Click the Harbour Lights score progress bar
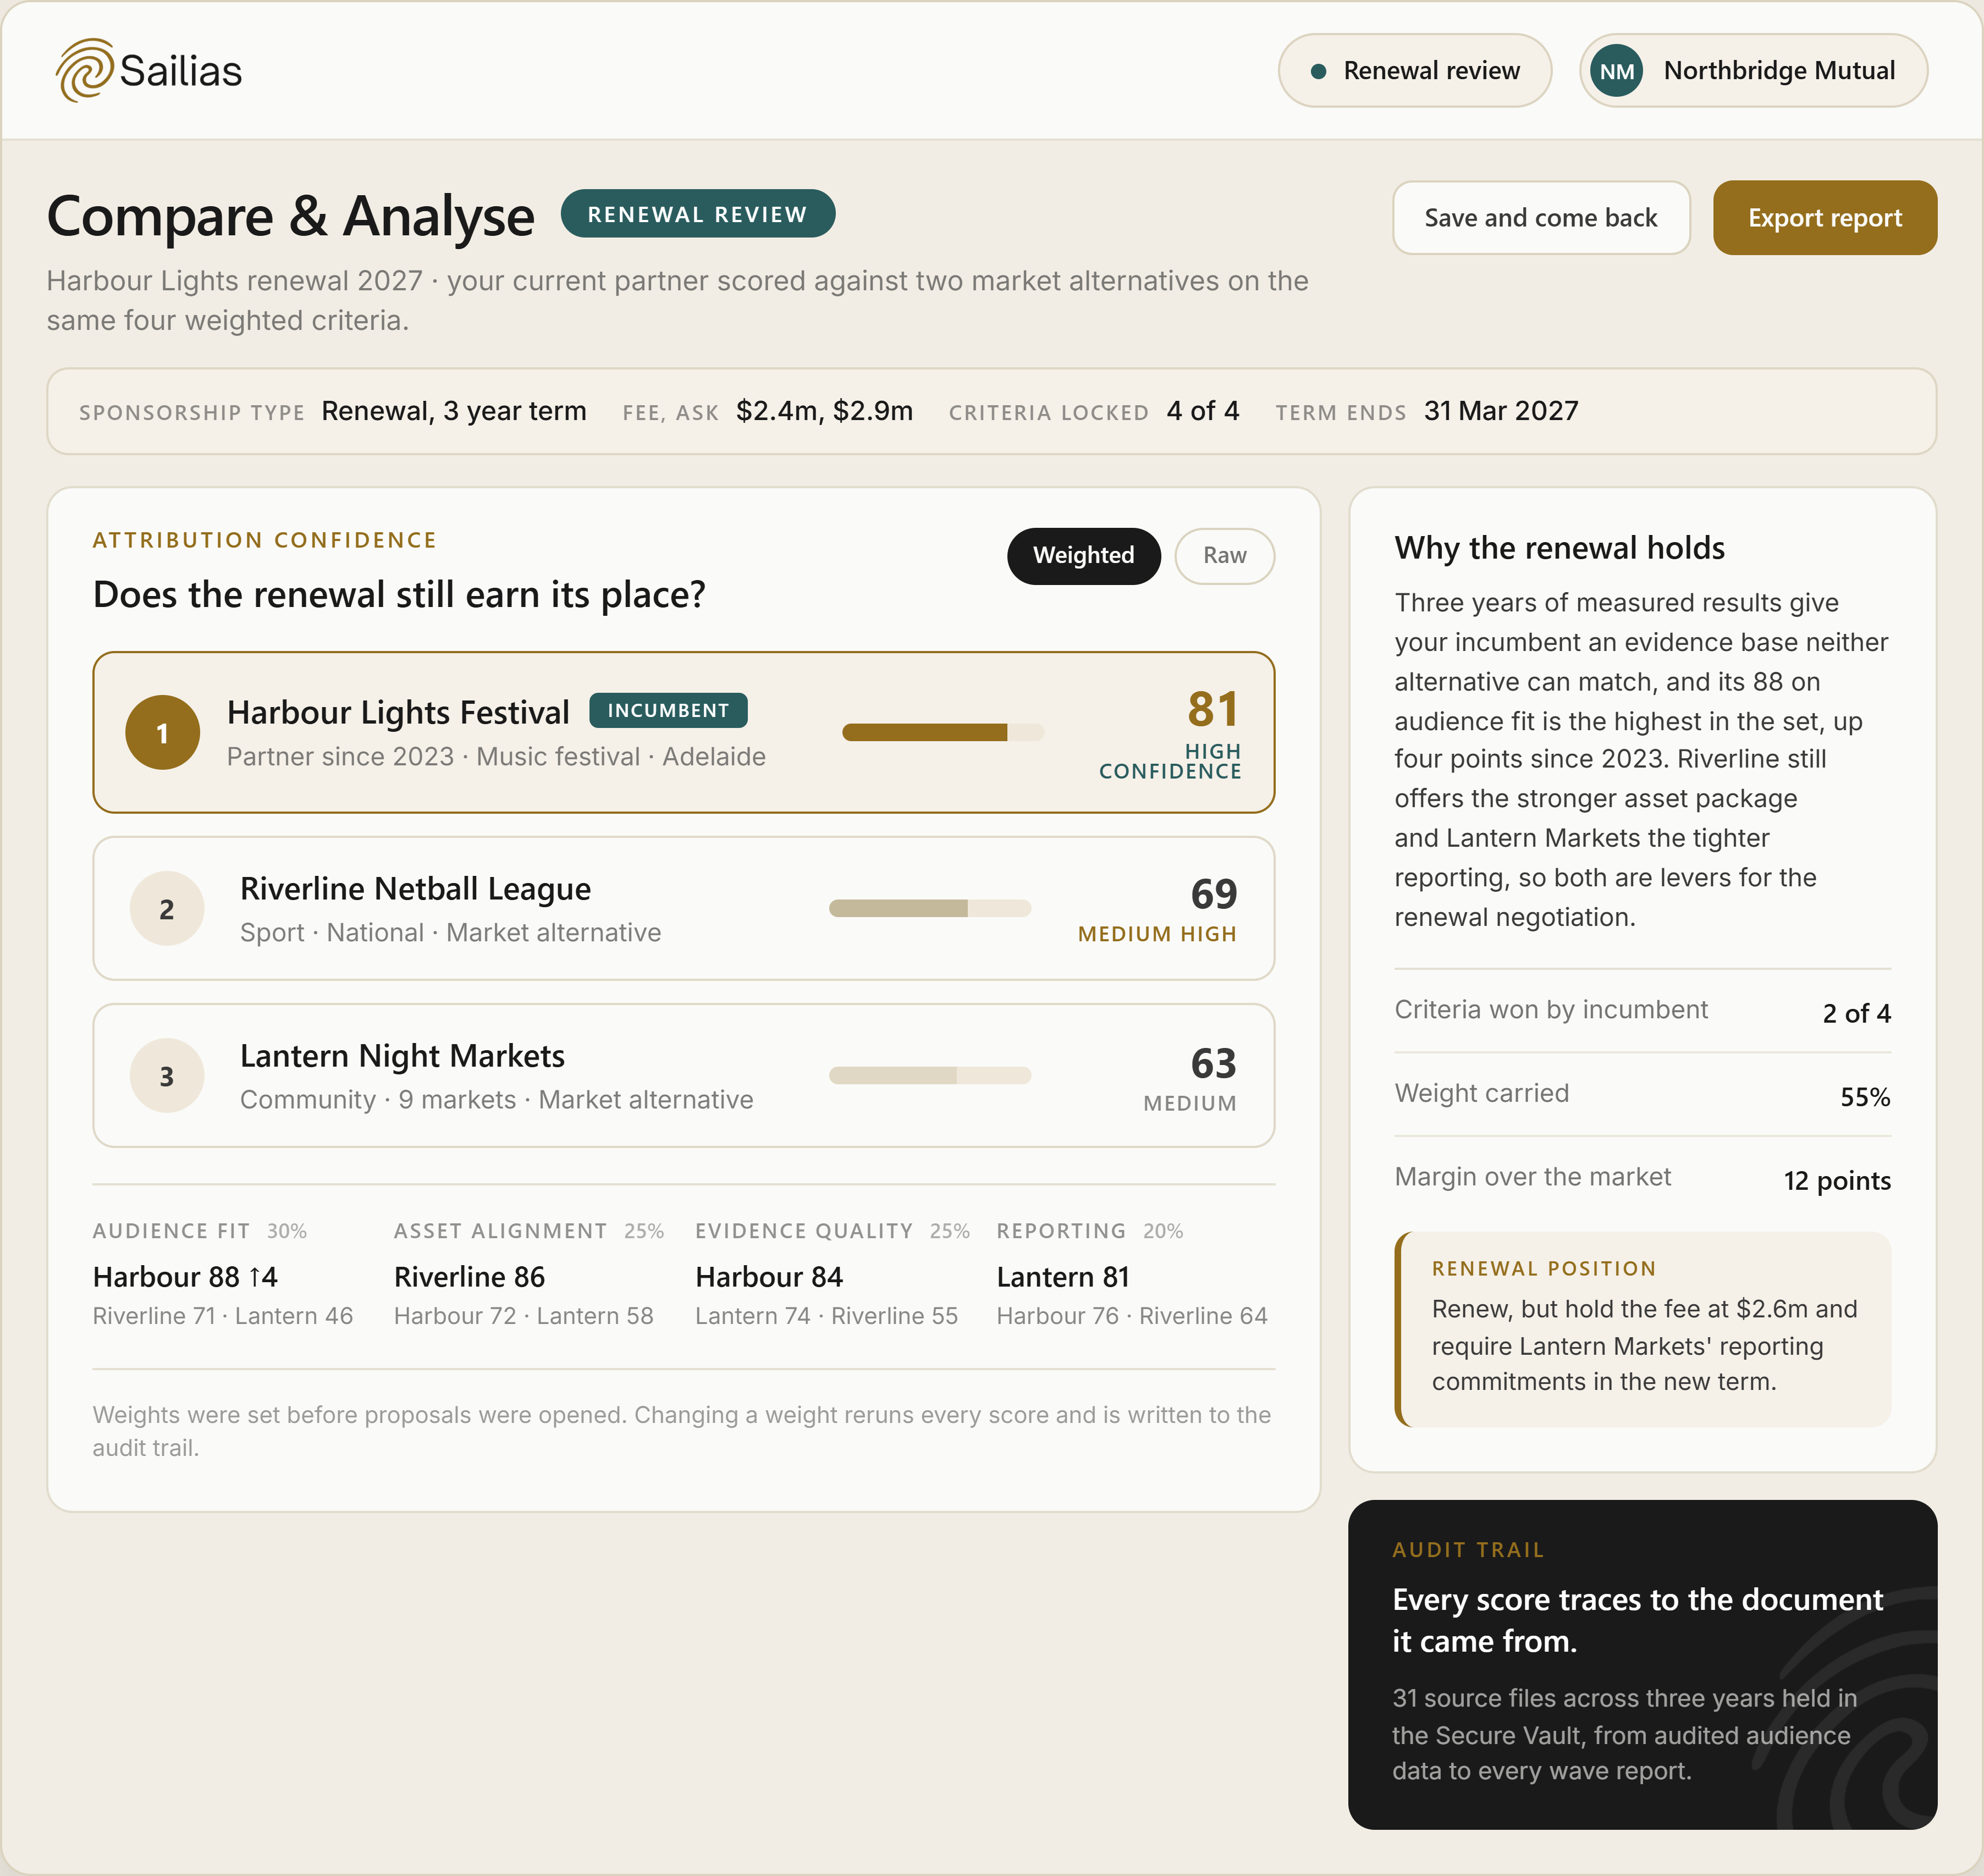 943,732
